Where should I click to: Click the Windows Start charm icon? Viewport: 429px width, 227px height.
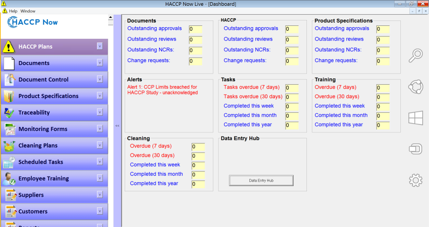416,118
